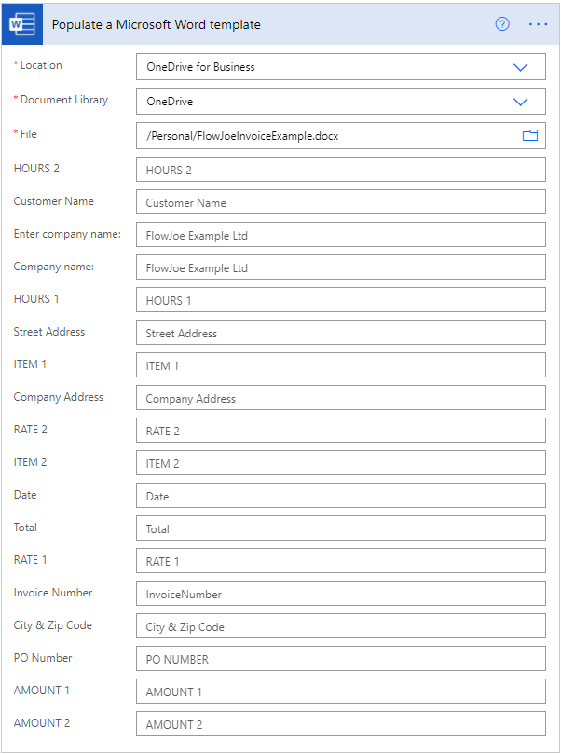Screen dimensions: 561x754
Task: Open the help question mark icon
Action: point(502,24)
